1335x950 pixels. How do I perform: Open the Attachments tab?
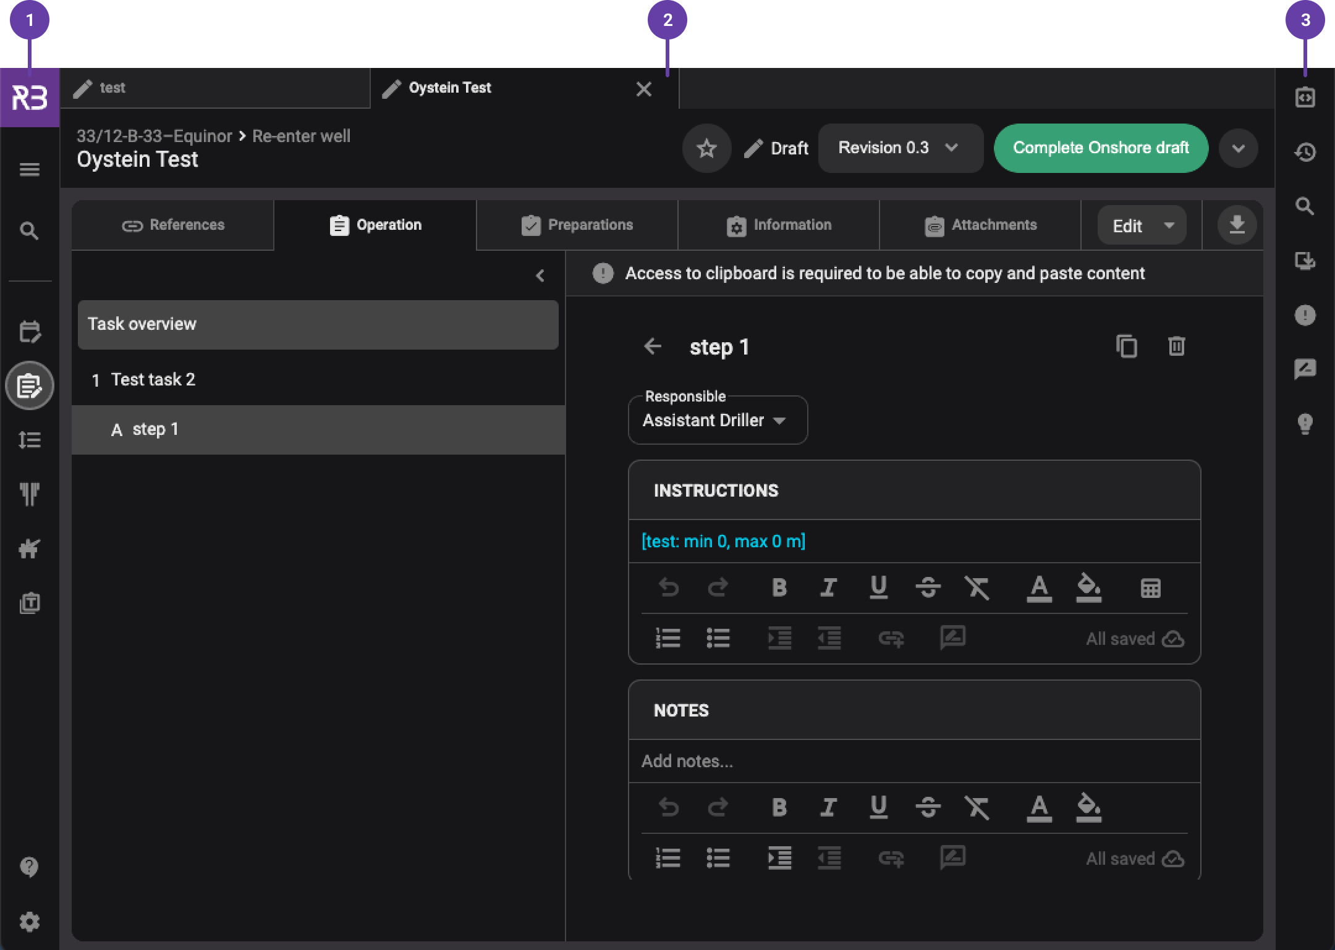click(x=981, y=225)
